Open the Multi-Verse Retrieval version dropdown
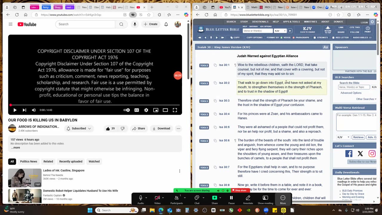 343,137
